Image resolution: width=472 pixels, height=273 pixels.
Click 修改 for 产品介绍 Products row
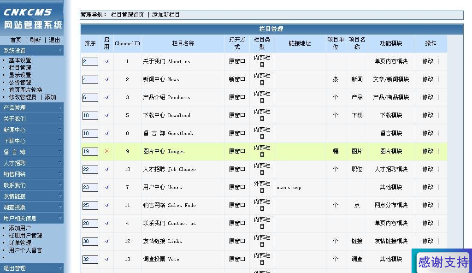(x=428, y=97)
